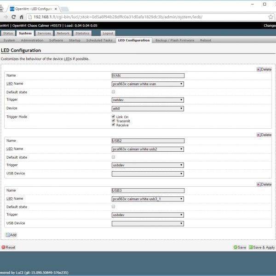Open the Backup / Flash Firmware tab

(174, 40)
